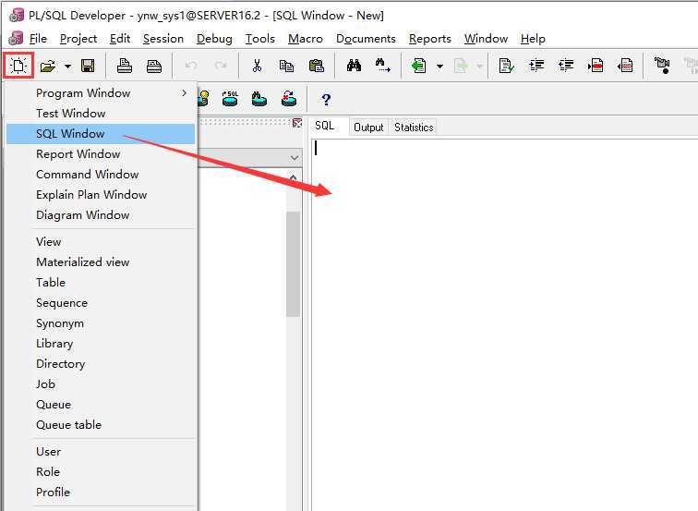Select Command Window entry
The image size is (698, 511).
point(101,175)
